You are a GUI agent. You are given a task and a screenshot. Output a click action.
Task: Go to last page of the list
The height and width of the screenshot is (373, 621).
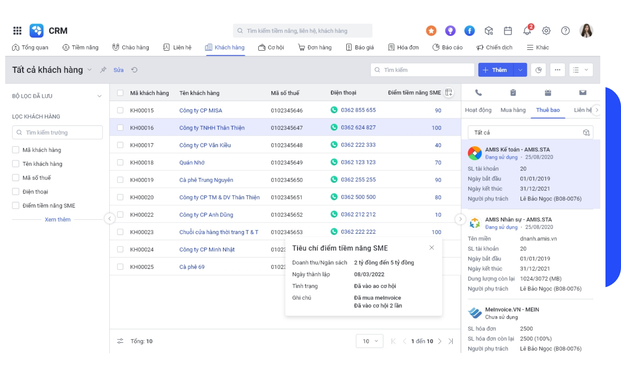(x=451, y=341)
